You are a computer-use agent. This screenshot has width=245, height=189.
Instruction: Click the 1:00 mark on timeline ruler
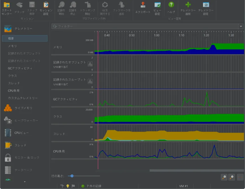(x=156, y=35)
